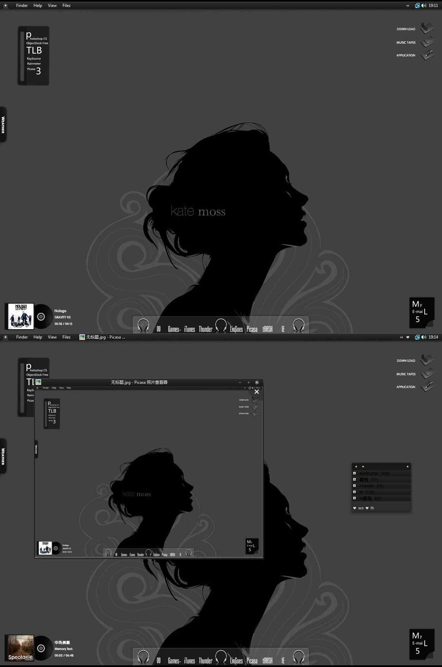The width and height of the screenshot is (442, 667).
Task: Open Help menu on the 19:11 taskbar
Action: point(38,6)
